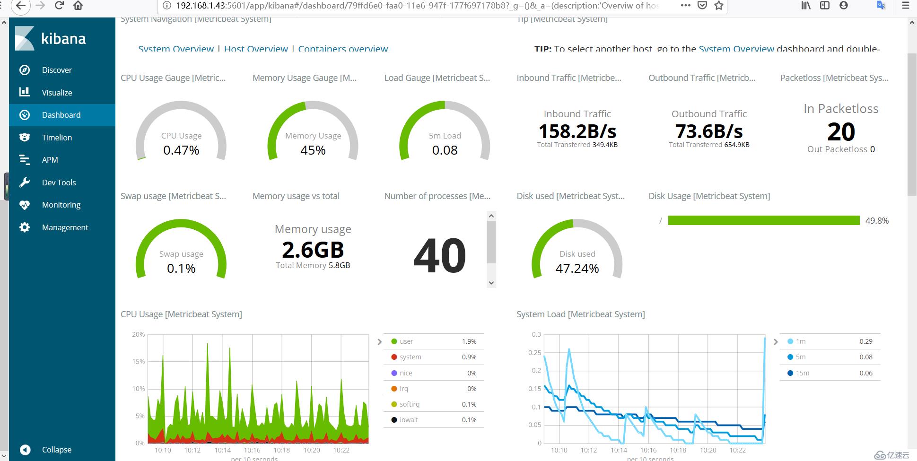Click the page vertical scrollbar thumb
The height and width of the screenshot is (461, 917).
click(912, 124)
